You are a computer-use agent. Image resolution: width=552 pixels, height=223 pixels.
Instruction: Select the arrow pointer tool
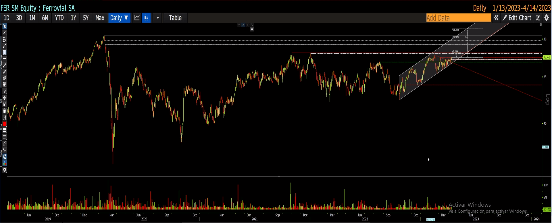(x=5, y=26)
